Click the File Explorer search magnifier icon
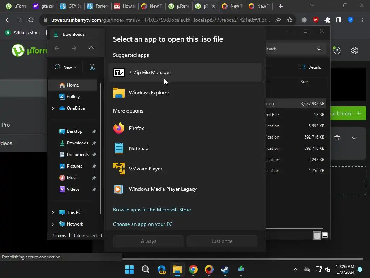 tap(319, 49)
